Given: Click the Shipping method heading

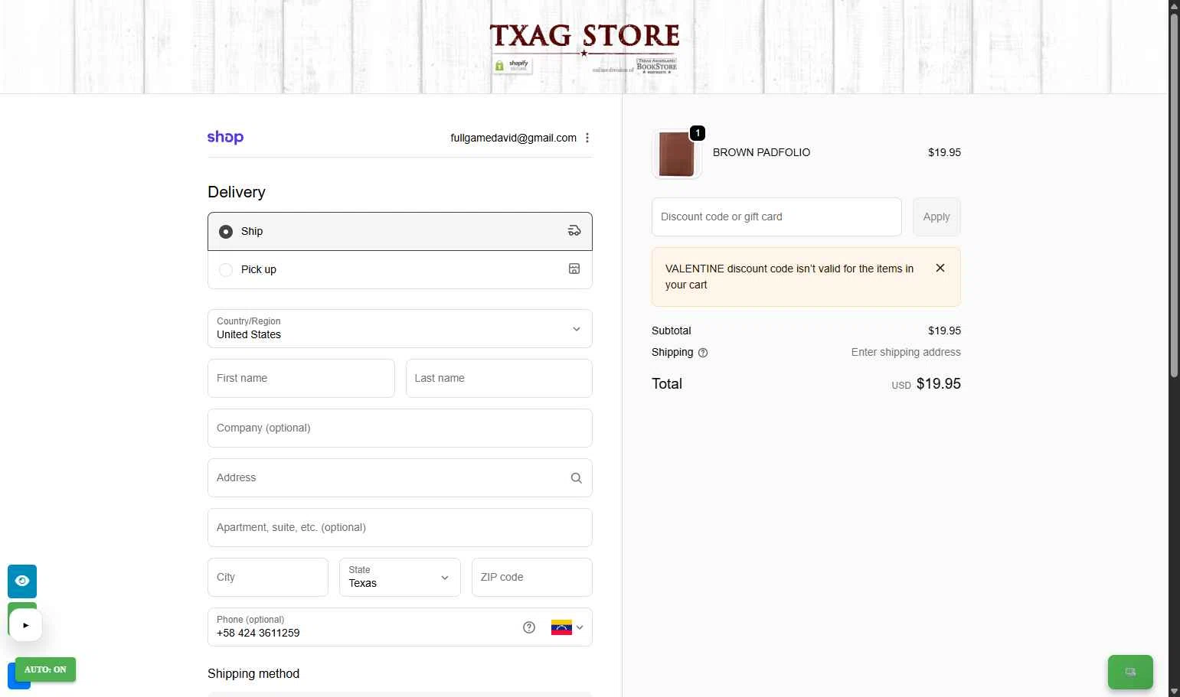Looking at the screenshot, I should pyautogui.click(x=253, y=673).
